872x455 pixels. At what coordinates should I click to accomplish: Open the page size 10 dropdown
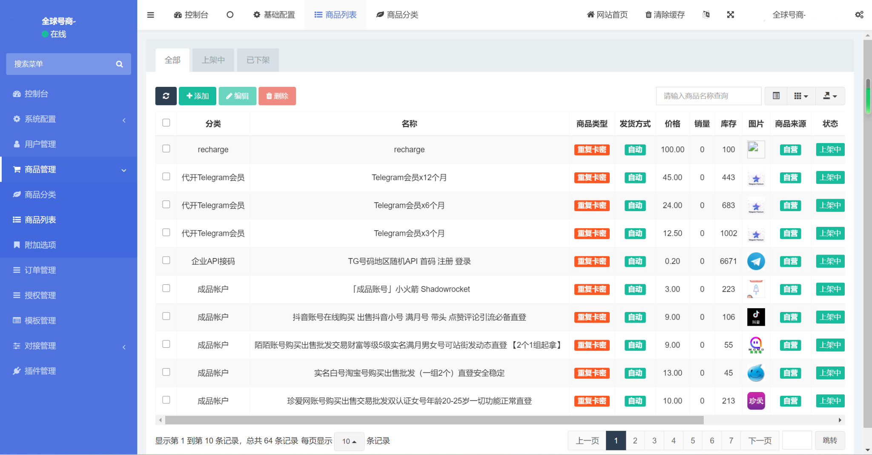(349, 441)
